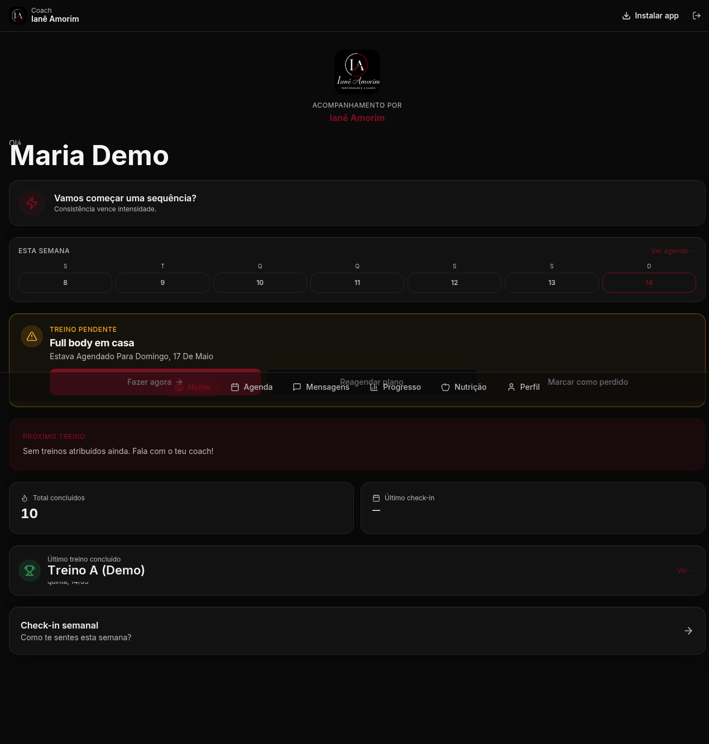Image resolution: width=709 pixels, height=744 pixels.
Task: Click the download icon beside Instalar app
Action: click(626, 16)
